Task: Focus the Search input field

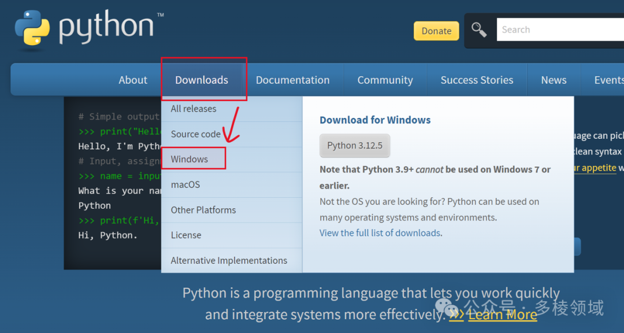Action: pos(560,29)
